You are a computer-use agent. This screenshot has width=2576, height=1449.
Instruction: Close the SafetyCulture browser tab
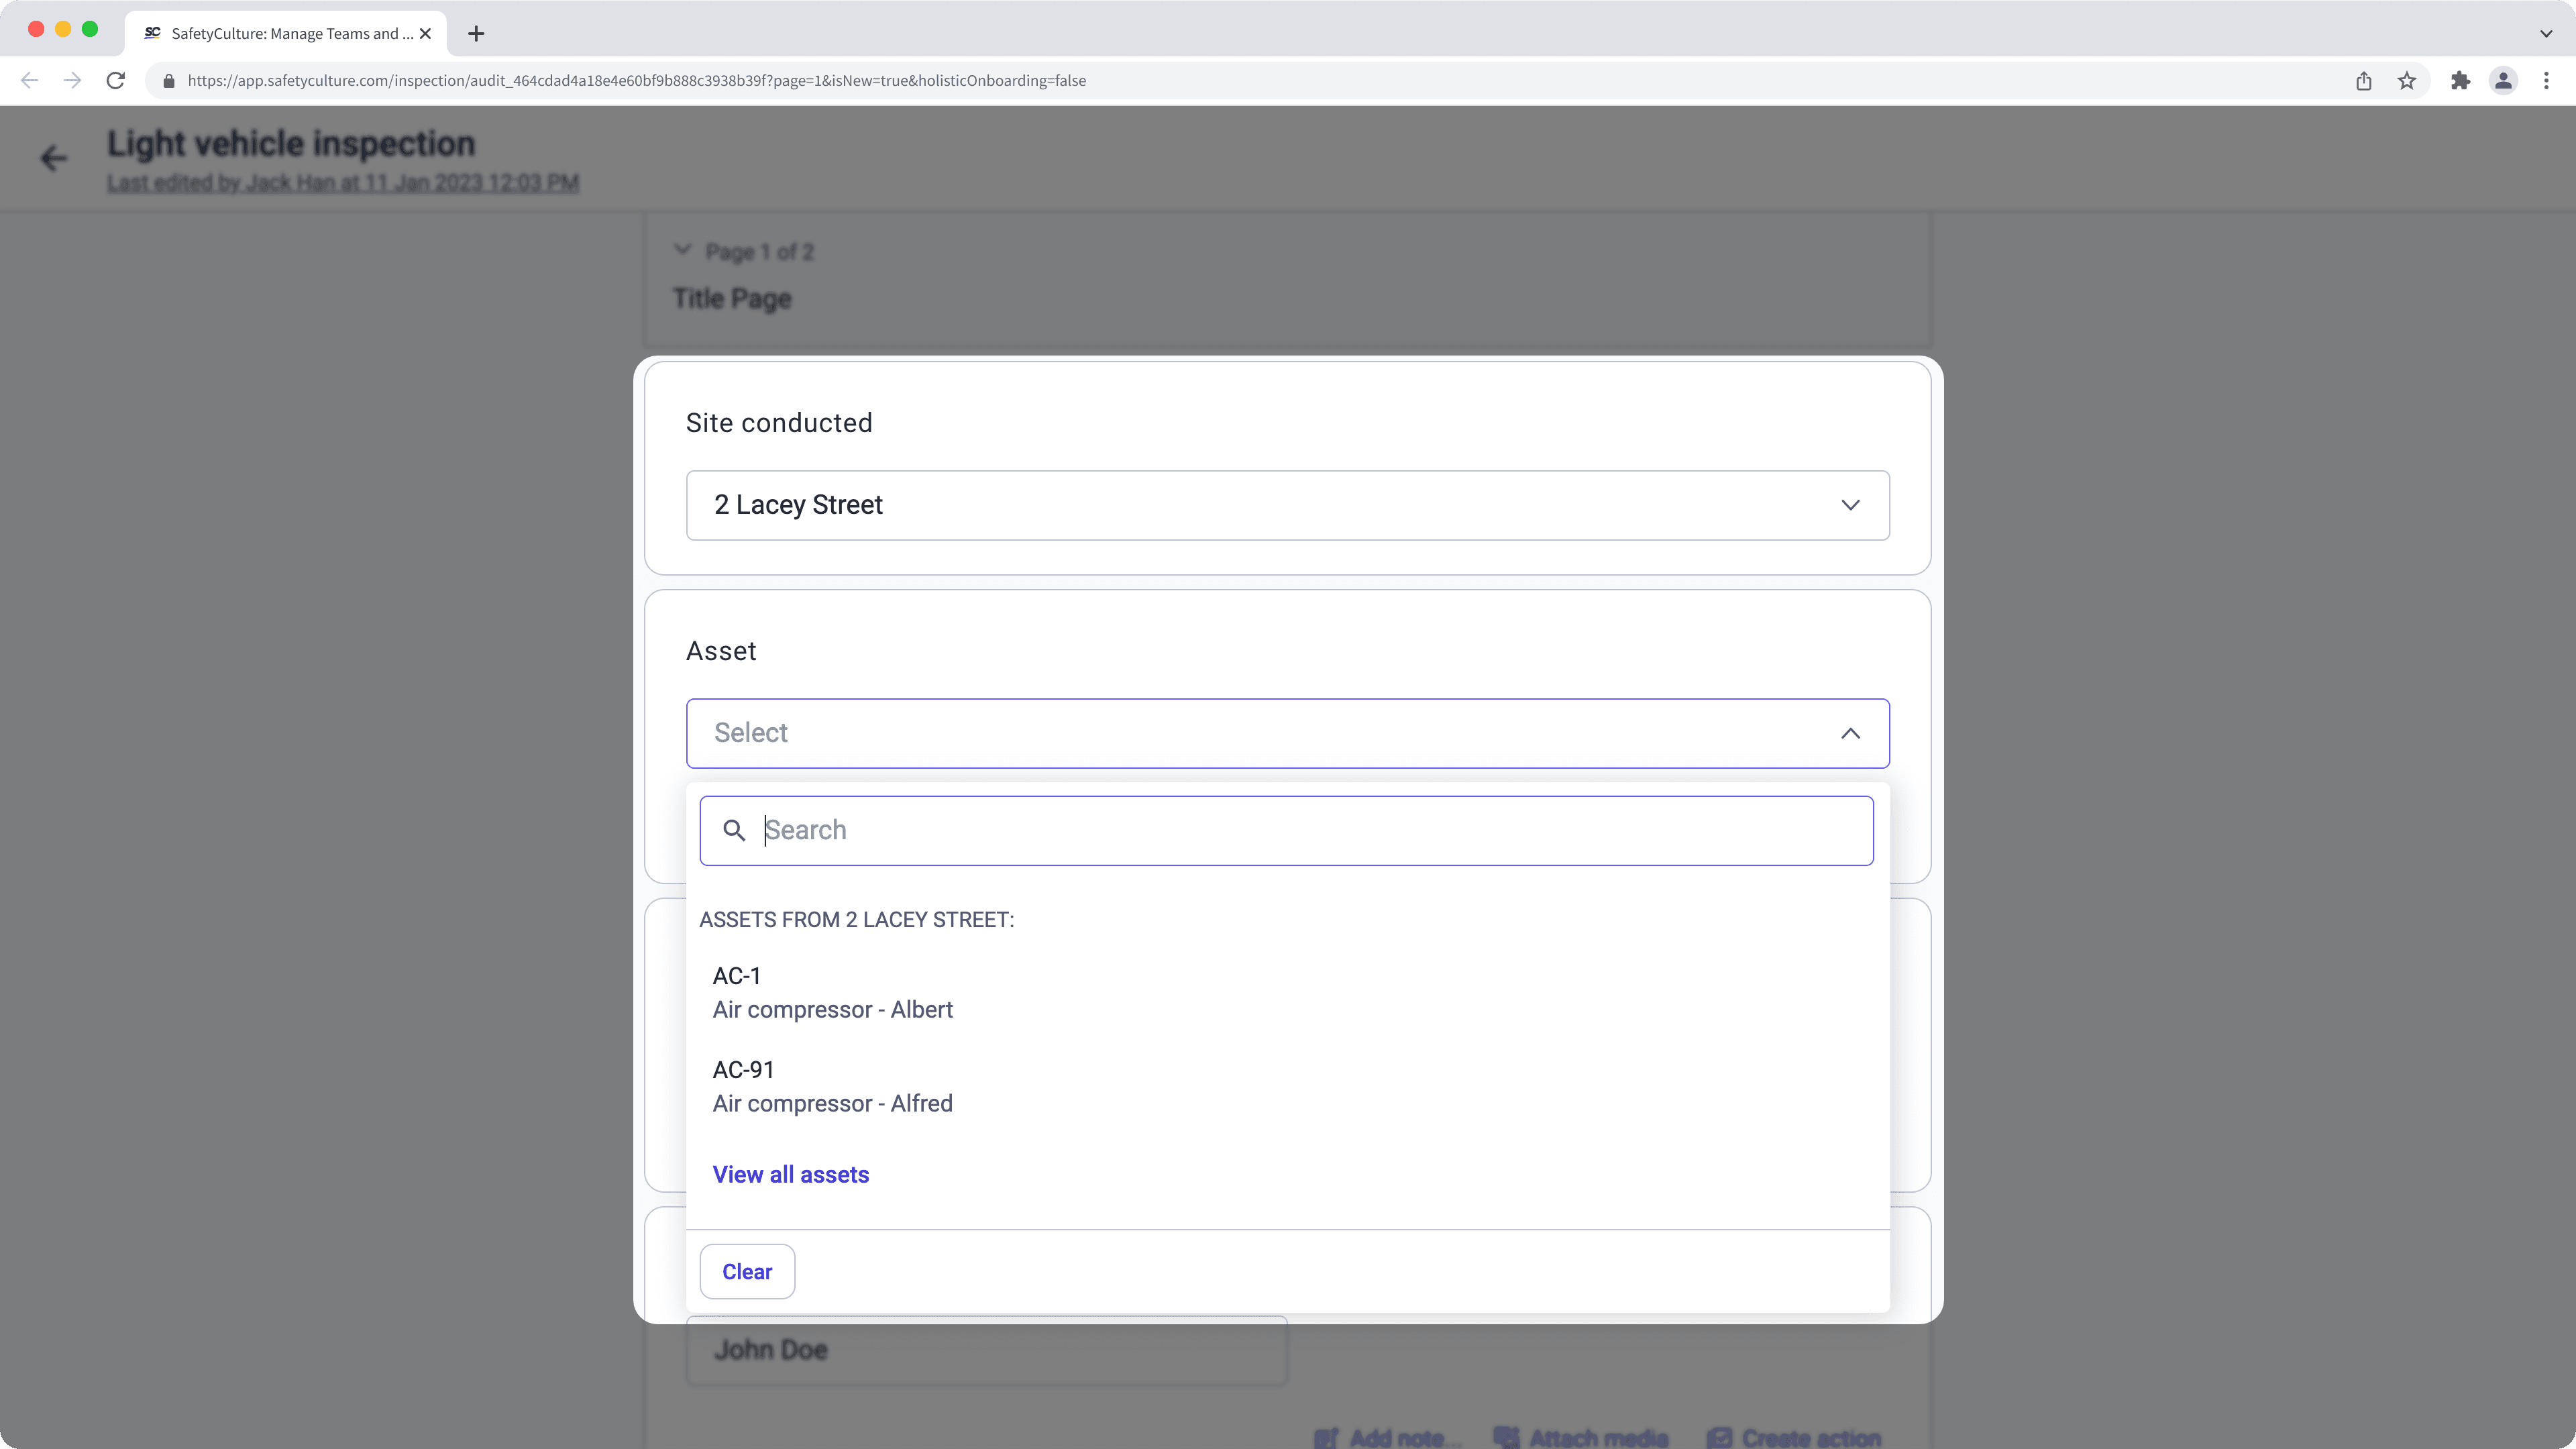pos(425,33)
